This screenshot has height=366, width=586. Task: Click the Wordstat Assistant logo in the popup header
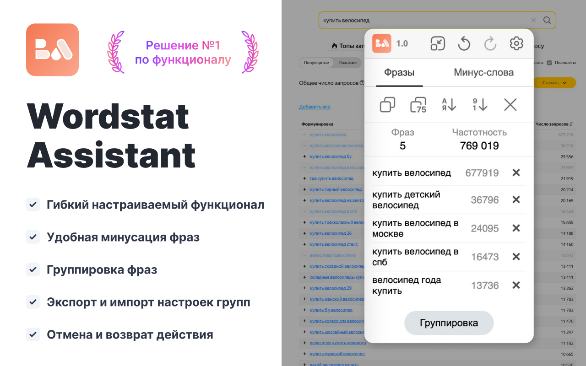(381, 43)
